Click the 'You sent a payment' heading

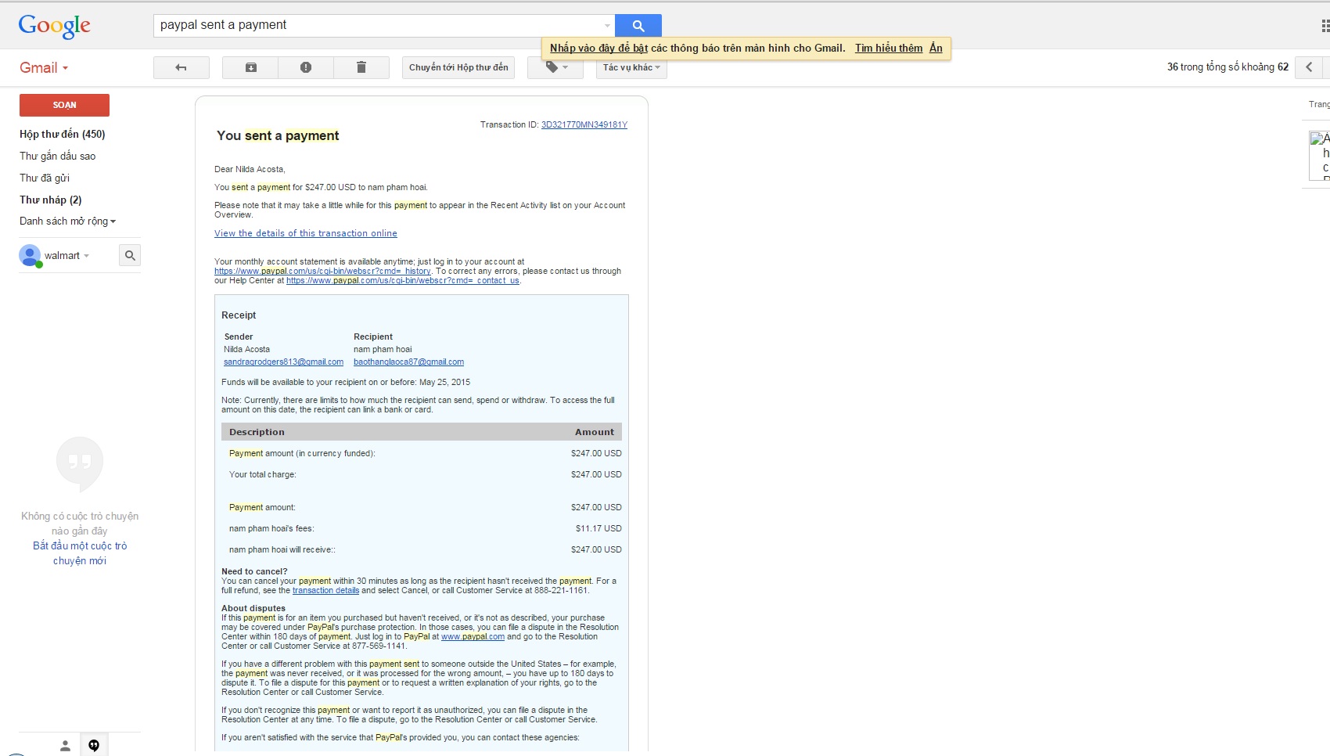(x=278, y=136)
